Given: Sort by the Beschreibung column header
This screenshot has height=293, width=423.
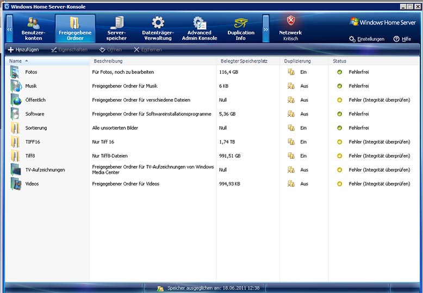Looking at the screenshot, I should (x=153, y=61).
